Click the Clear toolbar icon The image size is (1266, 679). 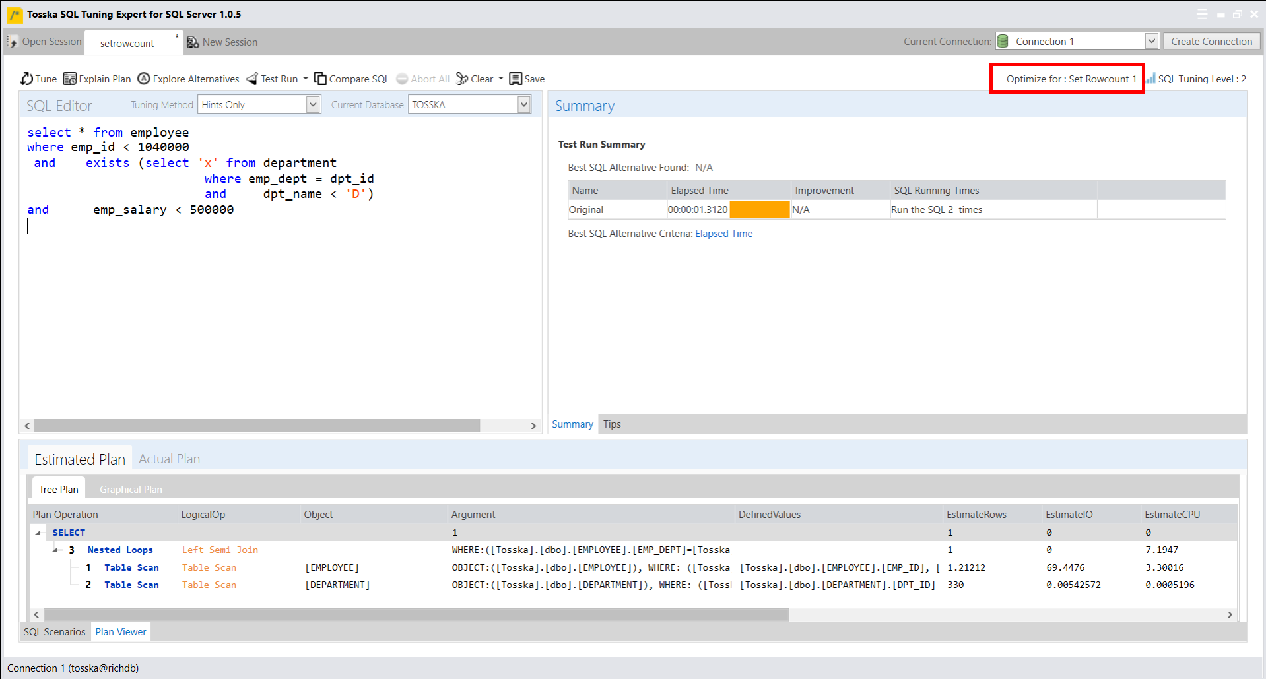[462, 79]
